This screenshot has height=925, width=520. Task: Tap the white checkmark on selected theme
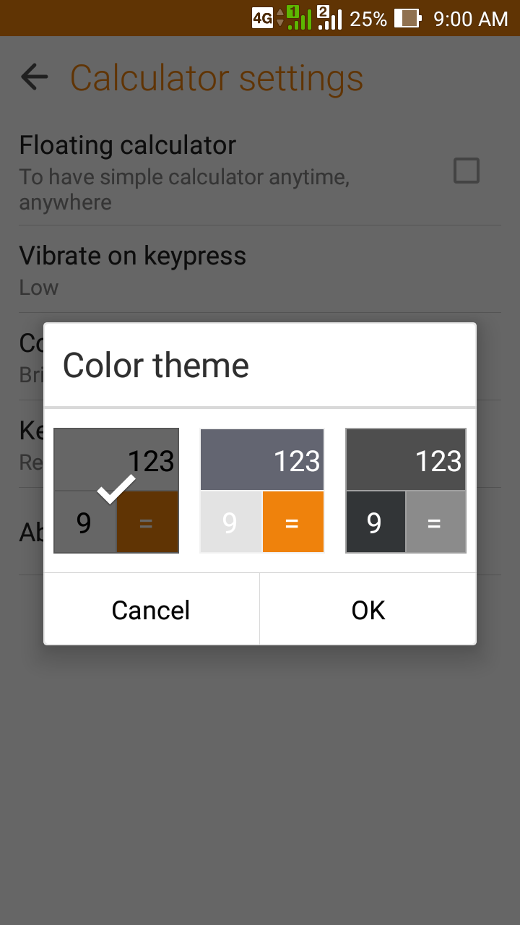[116, 489]
